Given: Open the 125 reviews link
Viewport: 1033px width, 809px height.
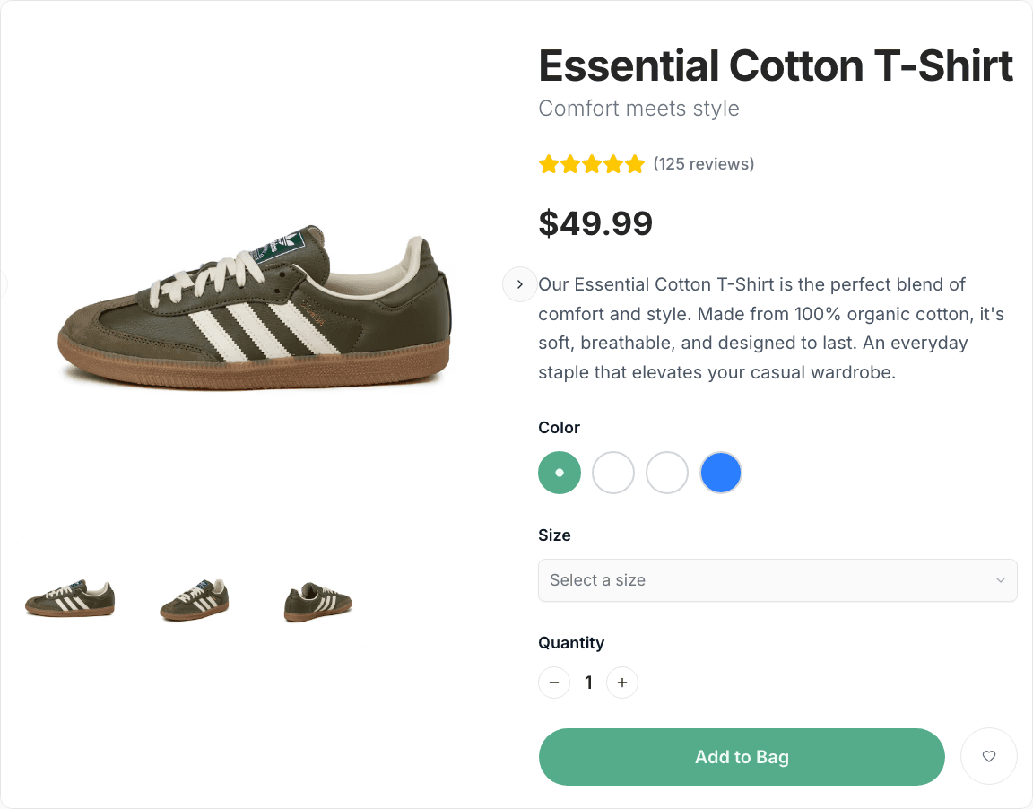Looking at the screenshot, I should pos(705,163).
